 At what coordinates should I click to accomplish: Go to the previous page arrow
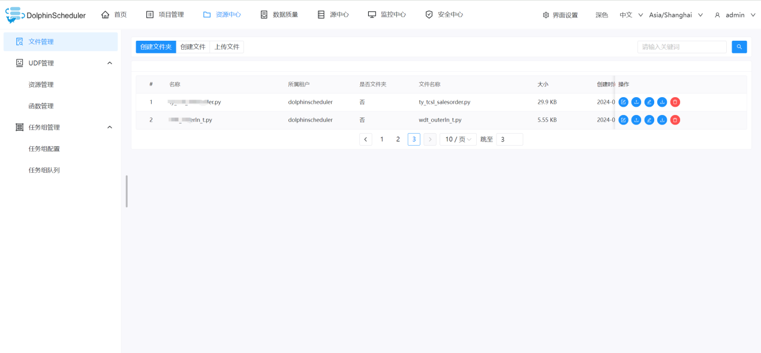pyautogui.click(x=366, y=139)
